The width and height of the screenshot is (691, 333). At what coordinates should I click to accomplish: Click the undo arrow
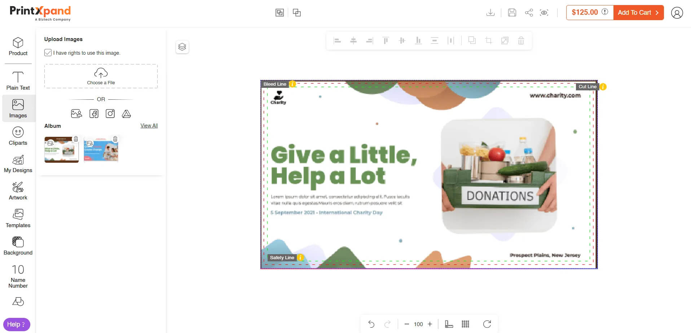point(371,324)
